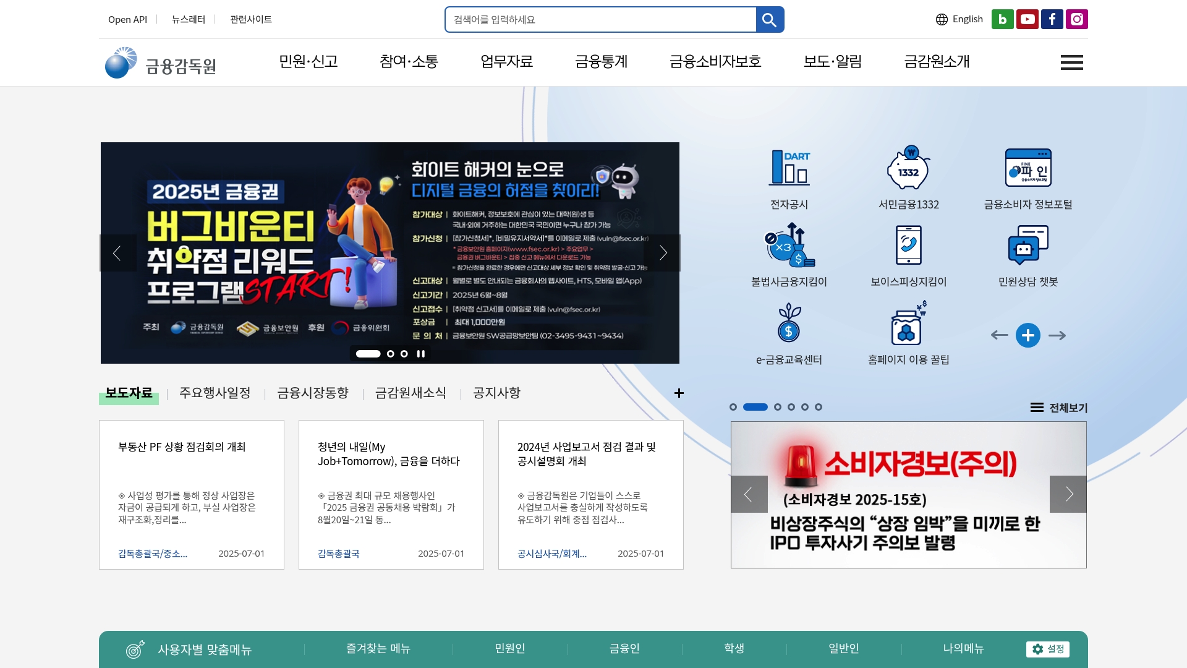Image resolution: width=1187 pixels, height=668 pixels.
Task: Select second main banner indicator dot
Action: point(390,354)
